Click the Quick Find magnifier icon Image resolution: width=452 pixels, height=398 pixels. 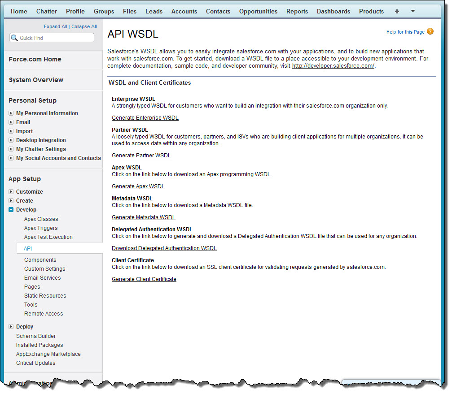point(14,38)
